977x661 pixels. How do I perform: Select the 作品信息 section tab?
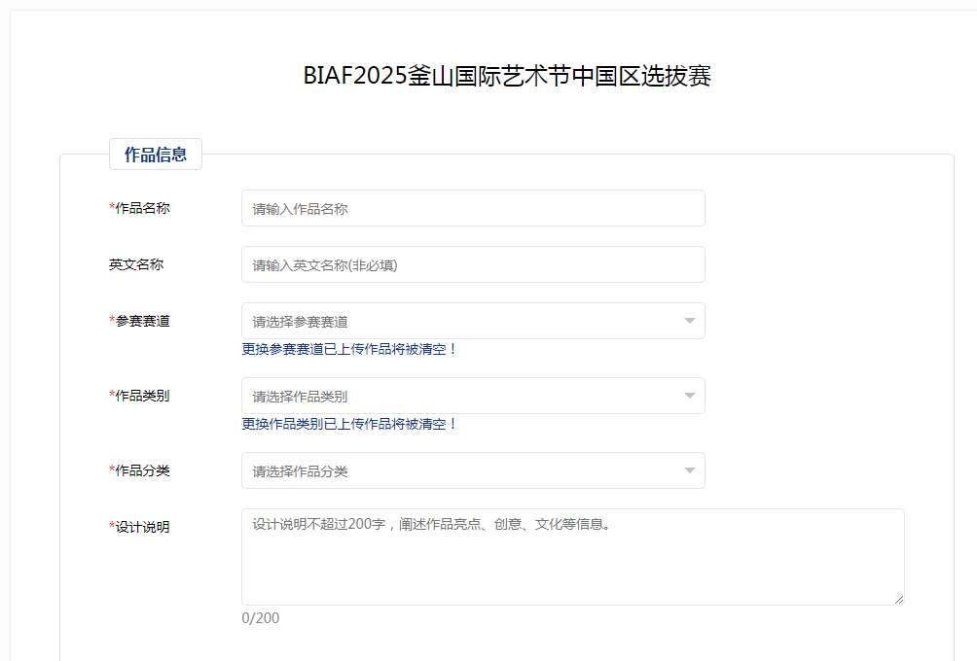click(156, 154)
